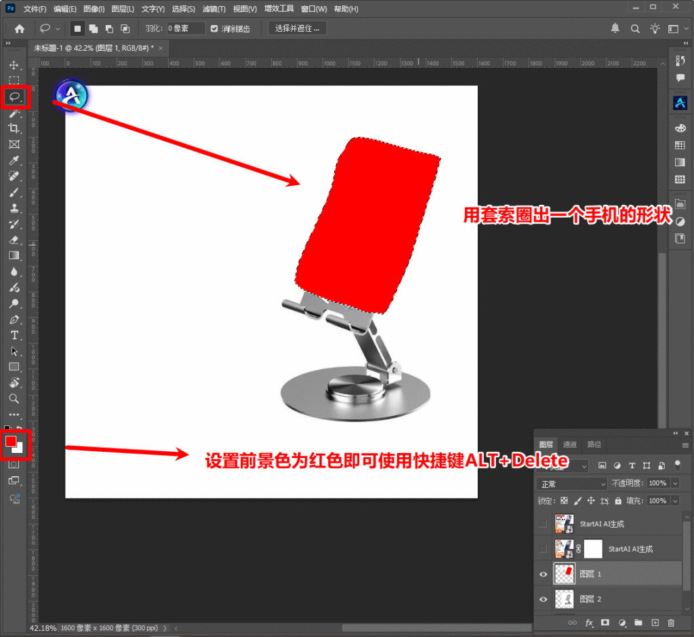Click the Home icon in options bar
Image resolution: width=694 pixels, height=637 pixels.
click(x=20, y=28)
